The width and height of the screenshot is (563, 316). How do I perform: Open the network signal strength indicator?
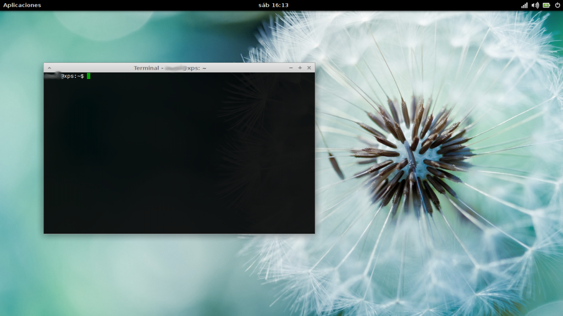(525, 5)
